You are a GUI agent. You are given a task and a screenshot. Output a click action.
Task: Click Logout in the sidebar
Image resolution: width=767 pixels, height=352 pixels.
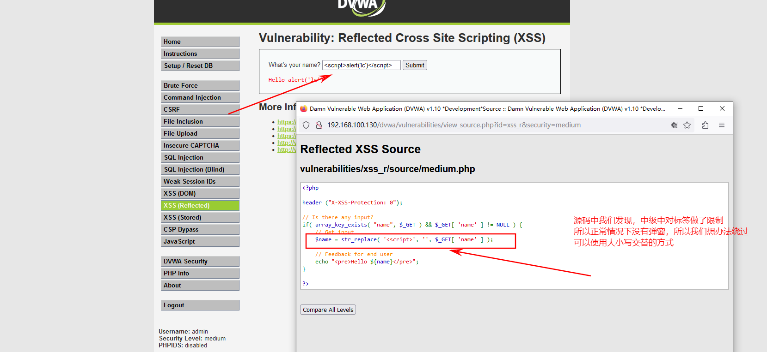(200, 305)
